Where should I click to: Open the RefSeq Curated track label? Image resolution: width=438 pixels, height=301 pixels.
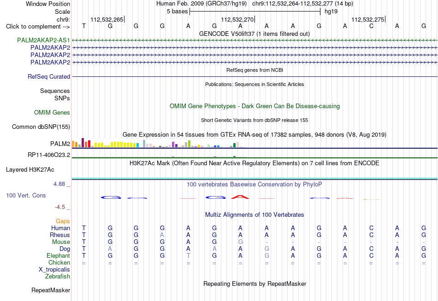49,76
